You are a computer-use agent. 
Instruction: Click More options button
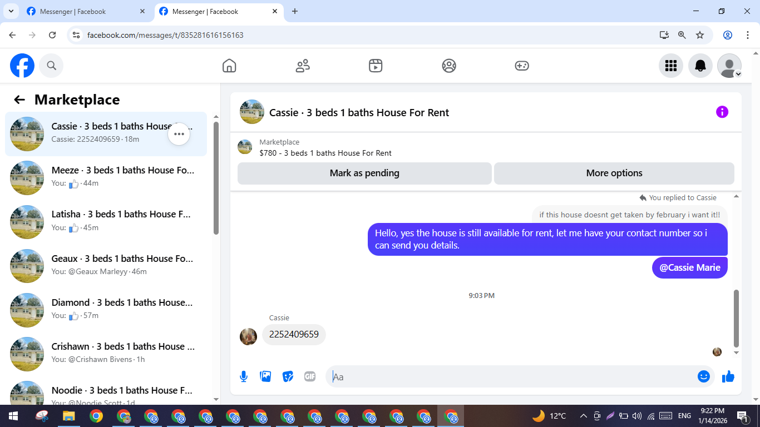614,173
